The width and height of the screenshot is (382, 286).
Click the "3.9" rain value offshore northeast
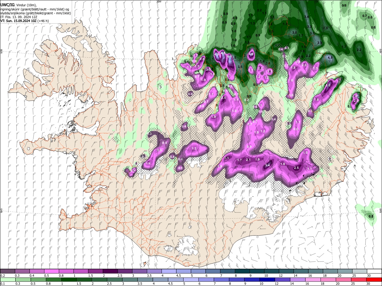pos(320,43)
